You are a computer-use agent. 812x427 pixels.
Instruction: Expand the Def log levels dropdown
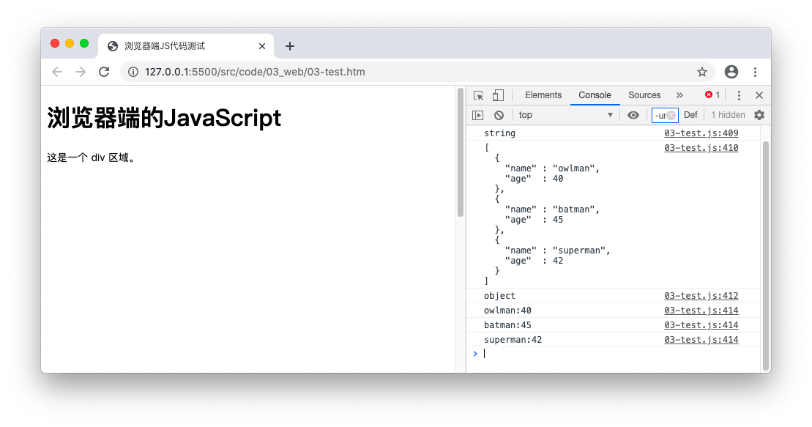click(x=690, y=115)
